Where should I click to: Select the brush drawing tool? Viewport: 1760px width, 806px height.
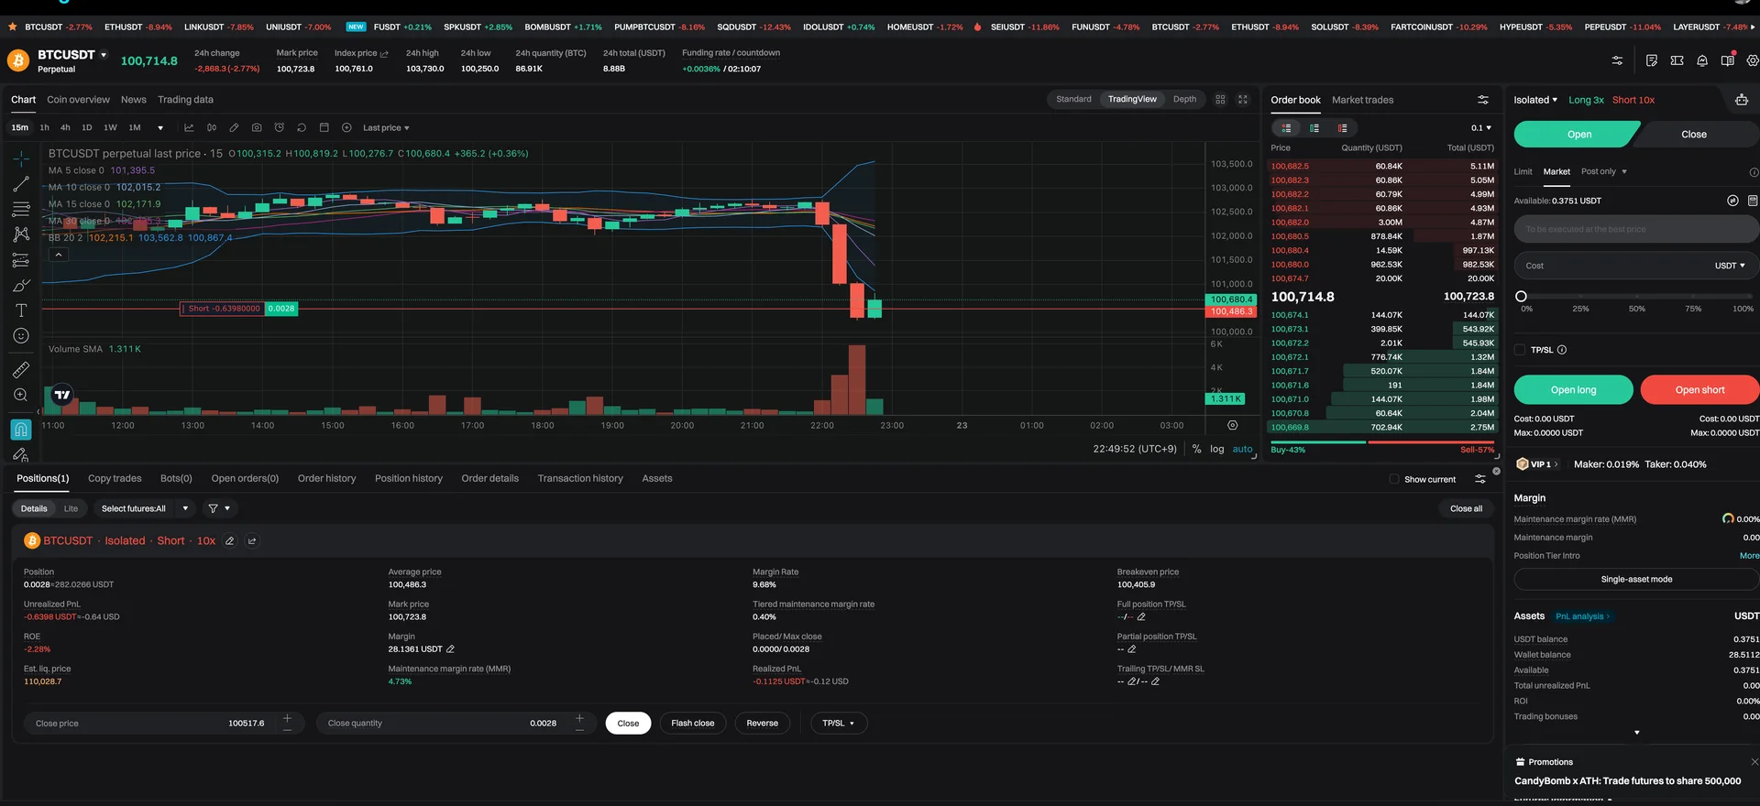click(x=21, y=286)
